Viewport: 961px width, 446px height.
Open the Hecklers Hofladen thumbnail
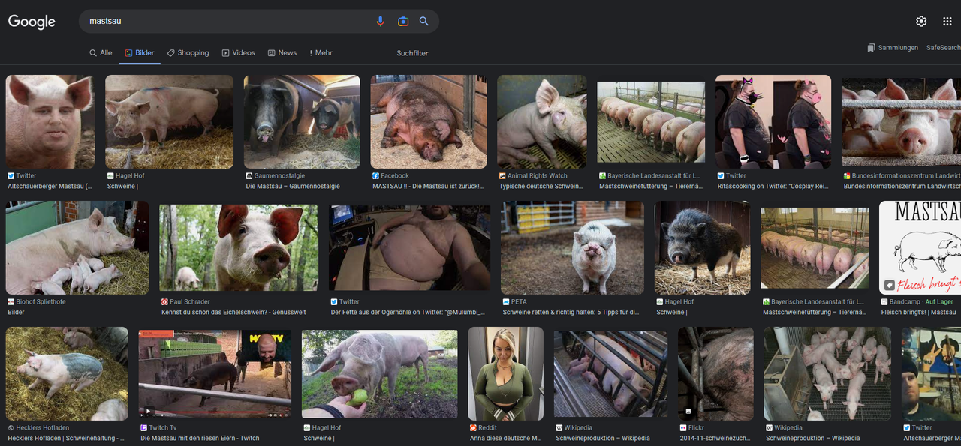[x=67, y=373]
